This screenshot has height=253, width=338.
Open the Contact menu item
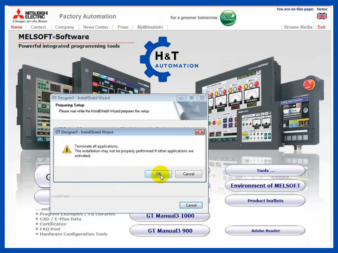tap(38, 27)
